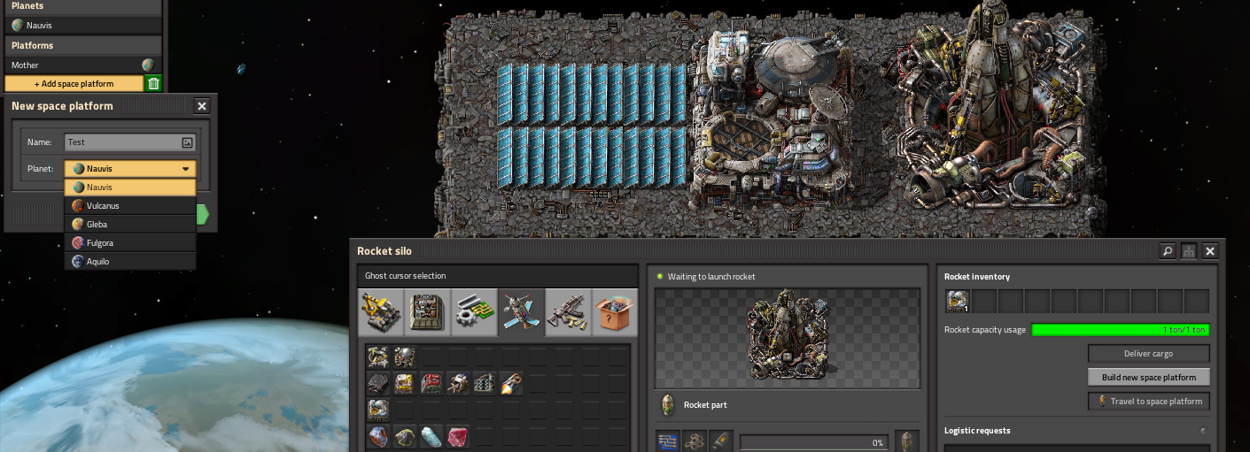Open the Unsorted tab with question-mark box icon
Image resolution: width=1250 pixels, height=452 pixels.
pos(615,313)
